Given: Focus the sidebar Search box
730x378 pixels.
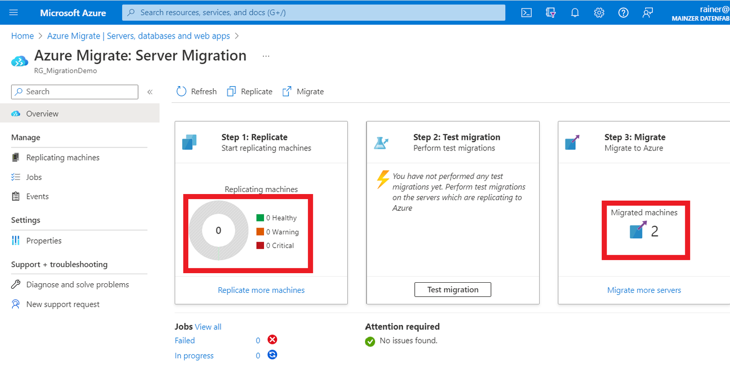Looking at the screenshot, I should [x=75, y=92].
